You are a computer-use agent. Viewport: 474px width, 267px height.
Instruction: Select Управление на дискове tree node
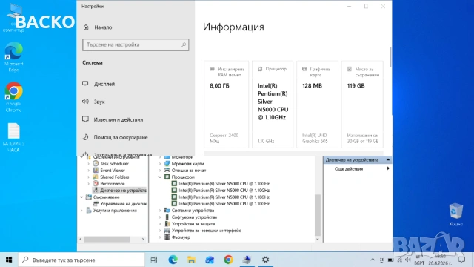tap(124, 204)
